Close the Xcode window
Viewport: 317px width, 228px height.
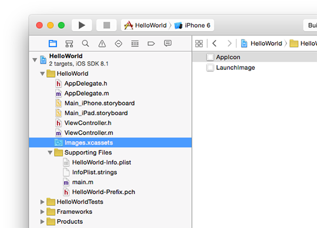[x=39, y=25]
